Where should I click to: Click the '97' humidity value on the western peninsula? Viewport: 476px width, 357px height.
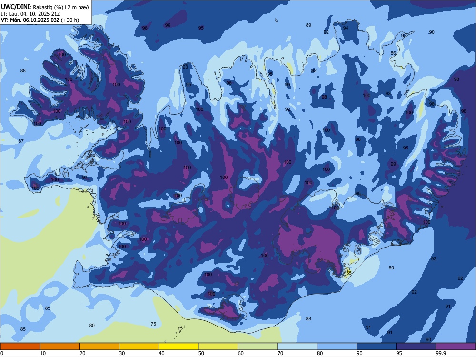click(x=85, y=178)
